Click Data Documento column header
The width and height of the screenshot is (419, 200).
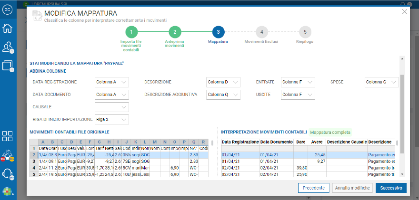[x=276, y=142]
